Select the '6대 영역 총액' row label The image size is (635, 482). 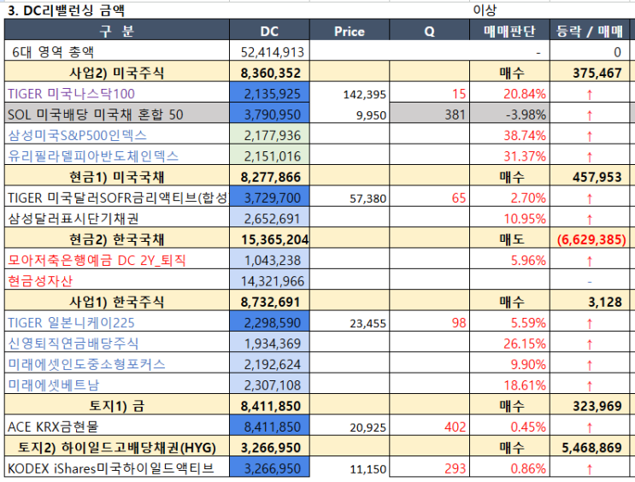pos(117,51)
